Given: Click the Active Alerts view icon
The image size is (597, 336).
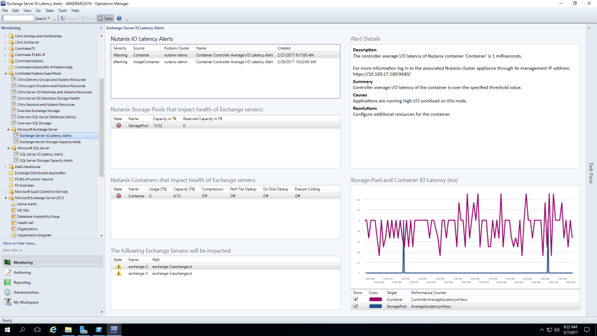Looking at the screenshot, I should coord(14,204).
